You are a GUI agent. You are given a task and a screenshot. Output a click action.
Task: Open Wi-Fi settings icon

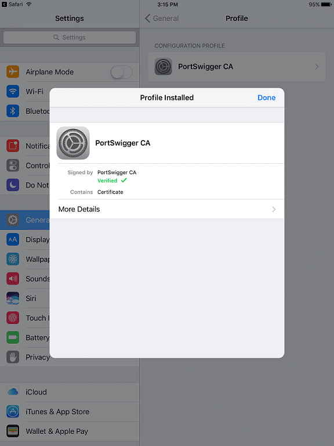(x=13, y=91)
